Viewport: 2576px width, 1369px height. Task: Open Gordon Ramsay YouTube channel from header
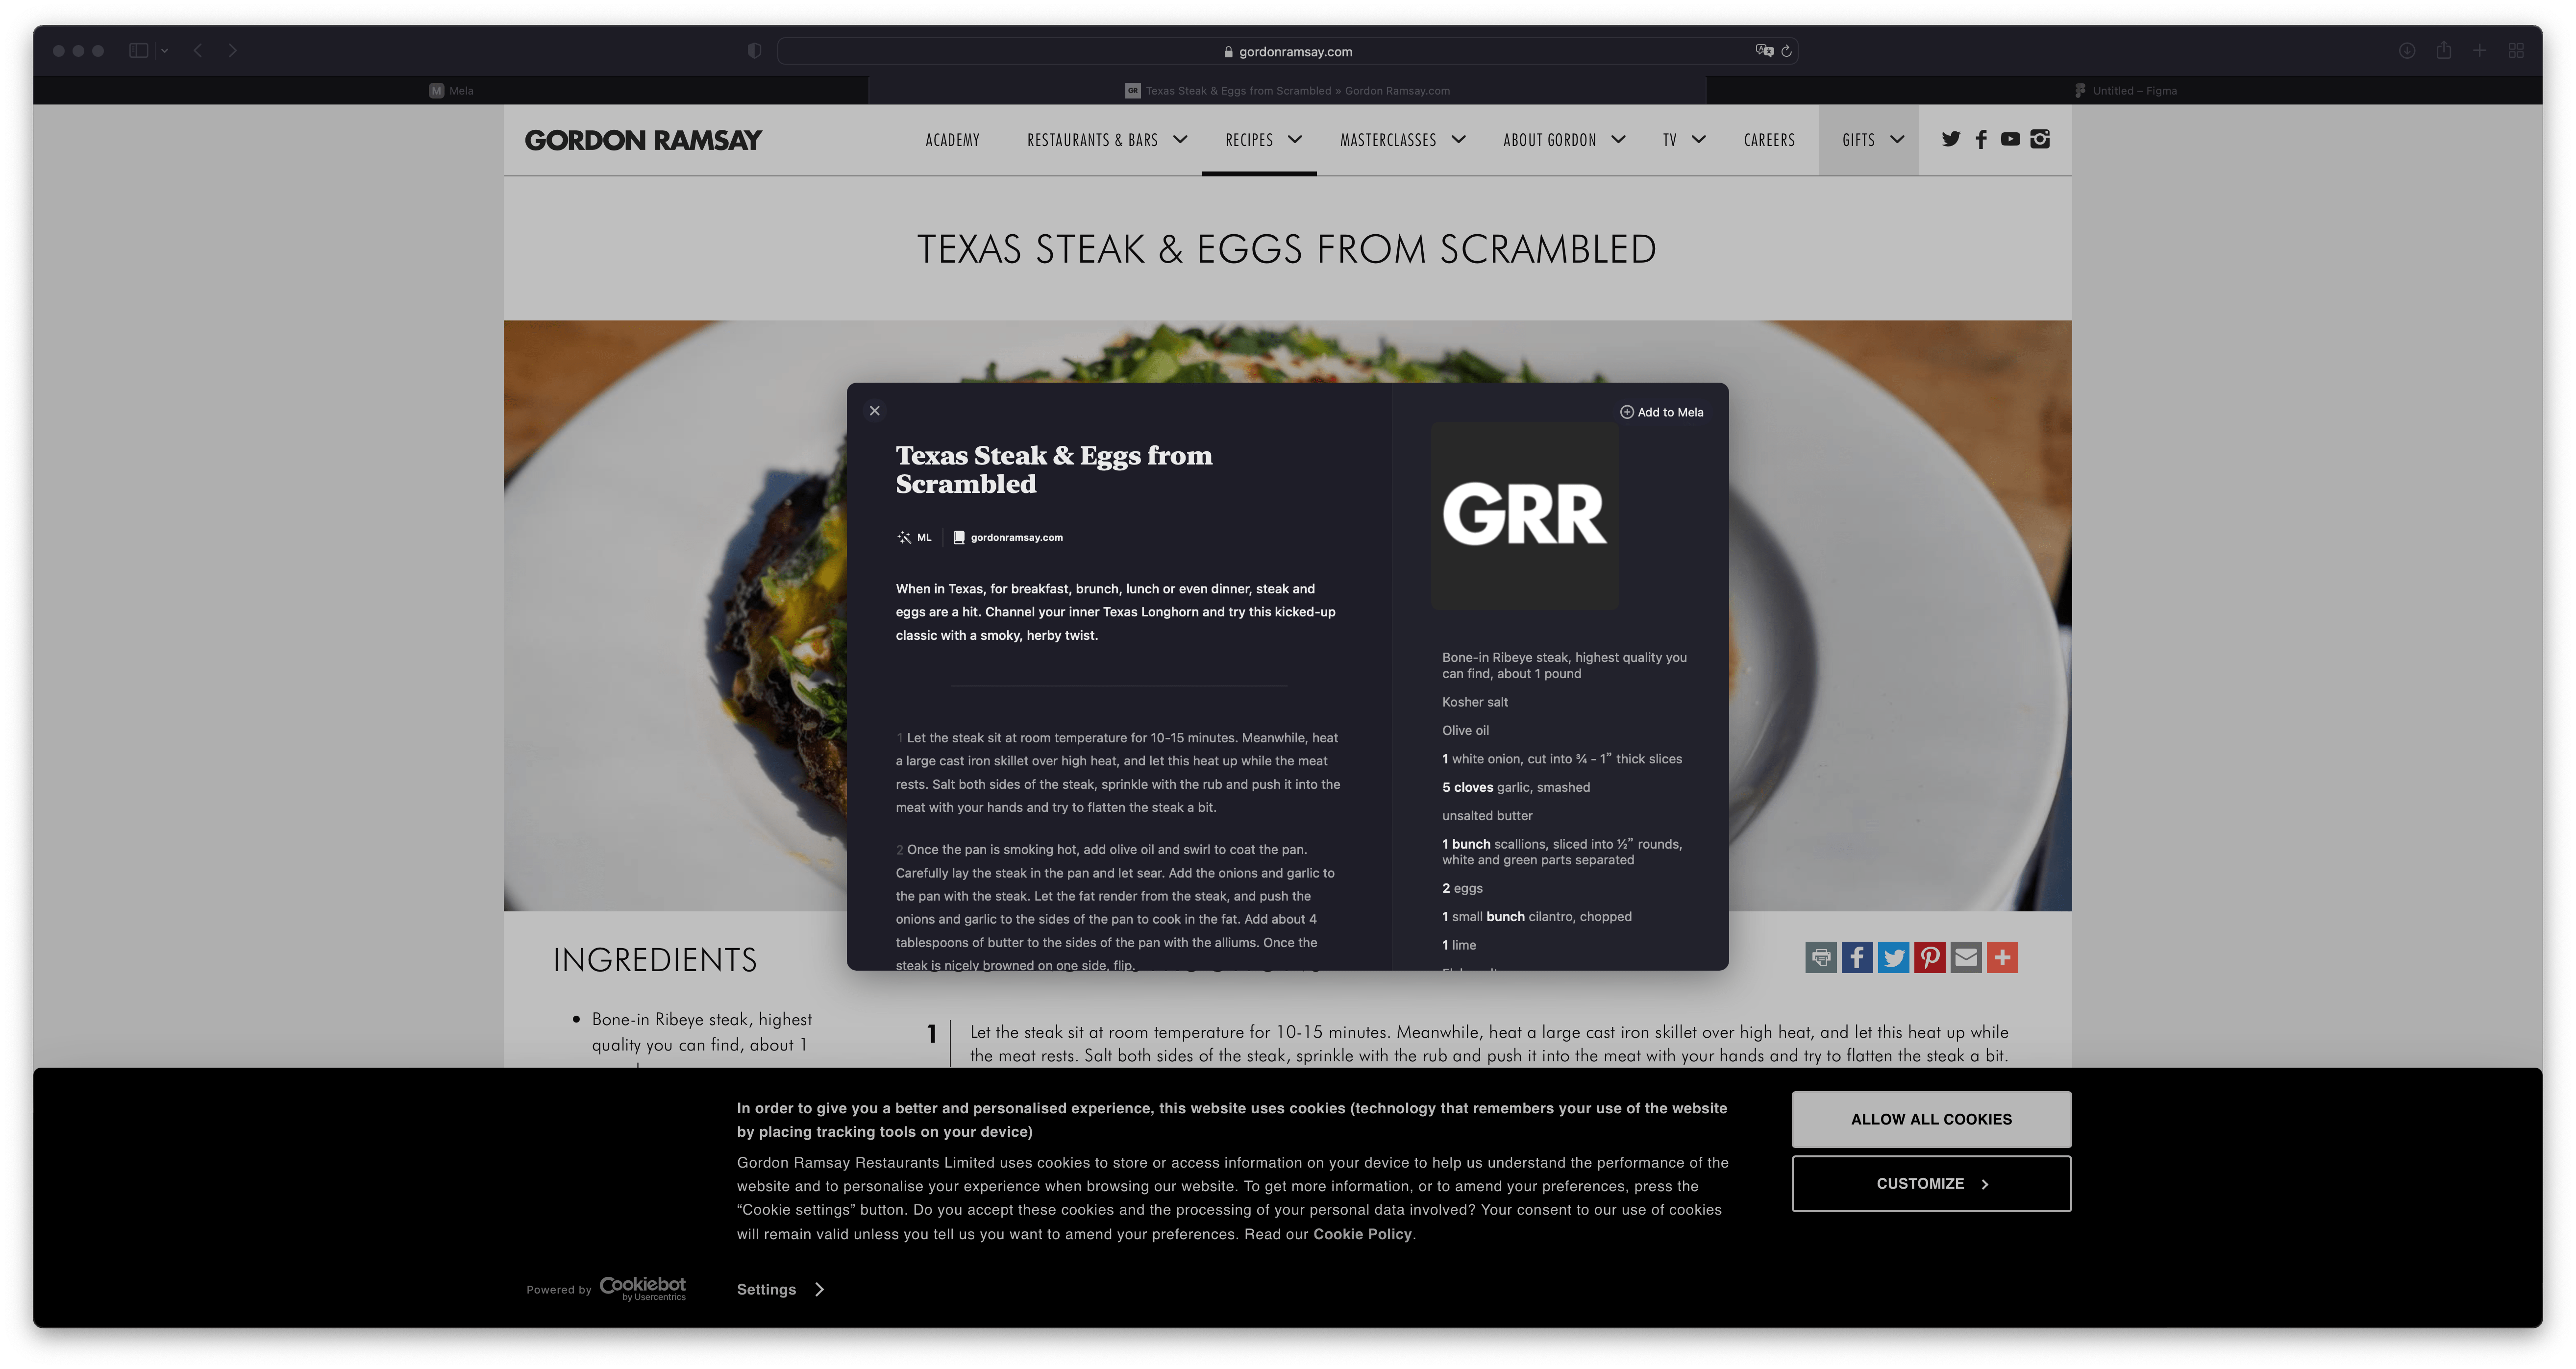click(x=2010, y=139)
